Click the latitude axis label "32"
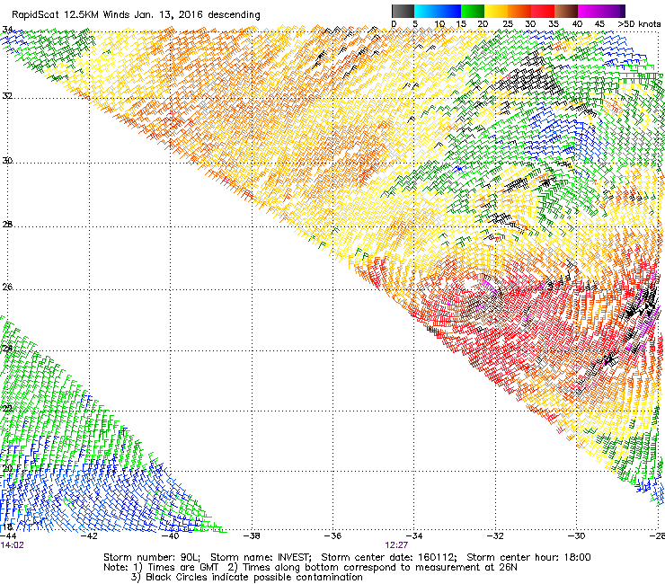The height and width of the screenshot is (584, 665). pyautogui.click(x=7, y=96)
